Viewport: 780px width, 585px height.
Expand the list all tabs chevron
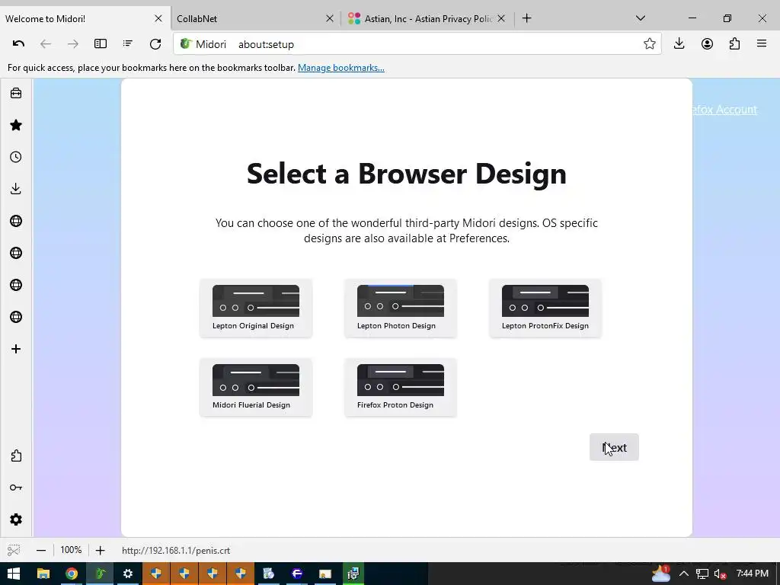641,18
